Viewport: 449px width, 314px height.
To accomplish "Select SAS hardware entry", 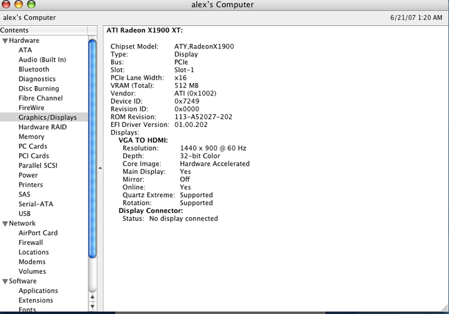I will point(24,194).
